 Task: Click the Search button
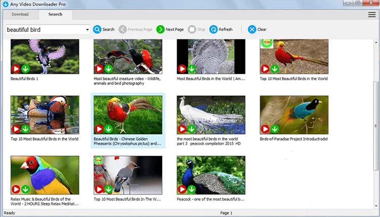104,29
